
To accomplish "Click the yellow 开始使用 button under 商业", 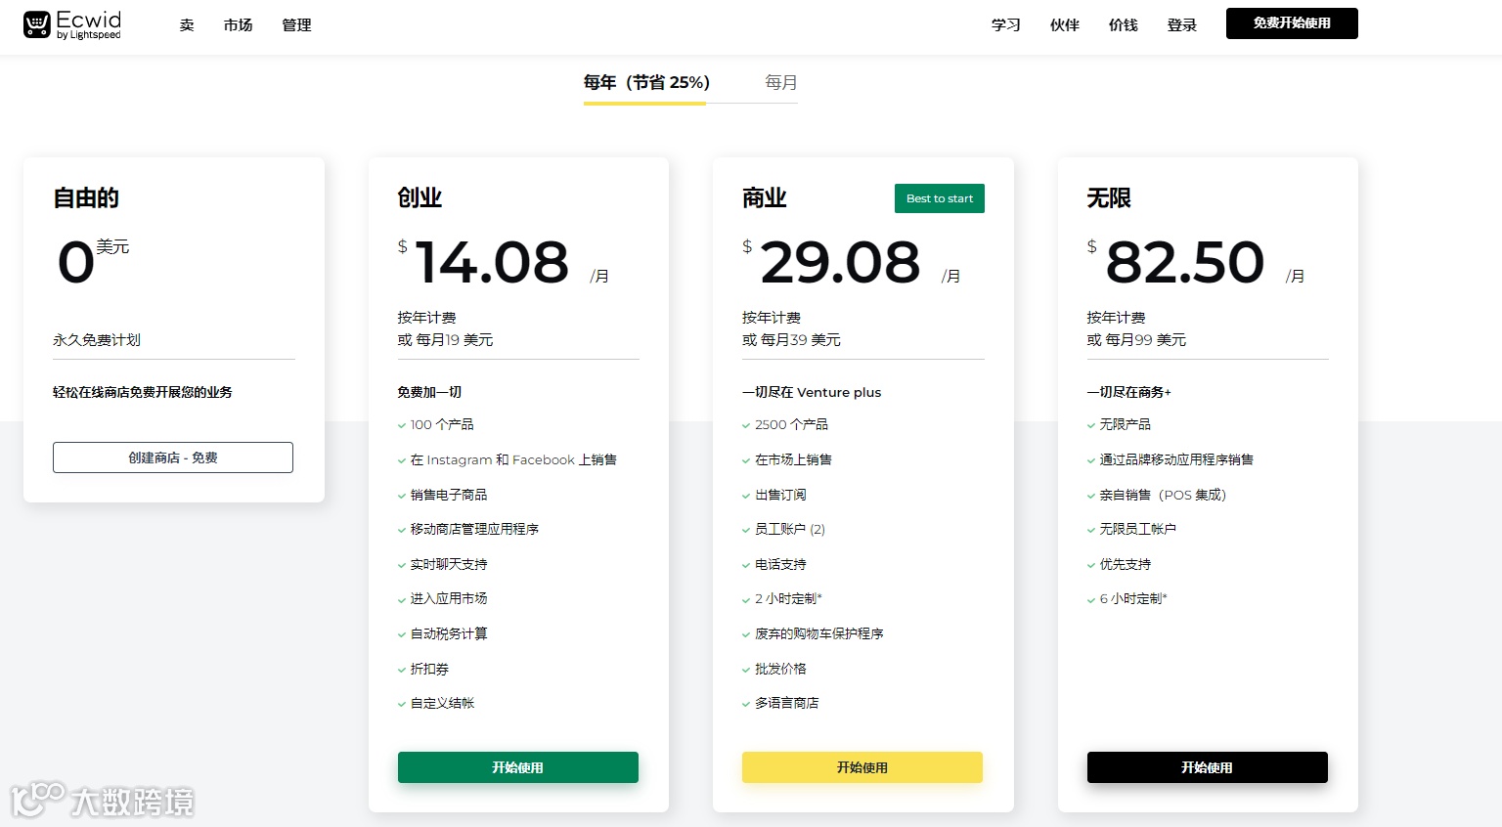I will [862, 767].
